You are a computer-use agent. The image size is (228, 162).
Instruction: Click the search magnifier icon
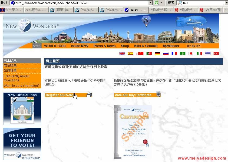(180, 3)
